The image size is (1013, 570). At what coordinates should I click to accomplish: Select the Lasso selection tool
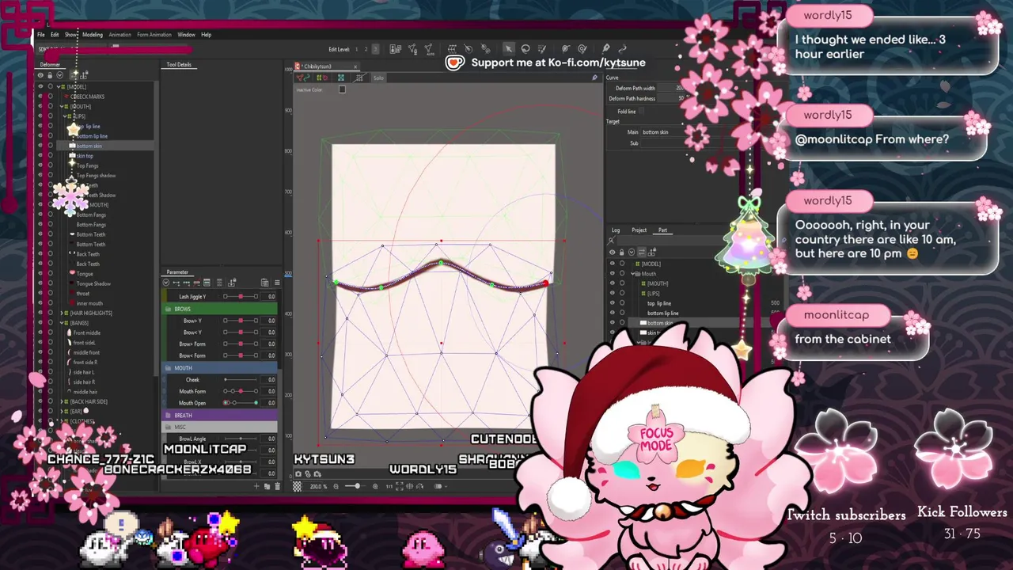point(525,49)
